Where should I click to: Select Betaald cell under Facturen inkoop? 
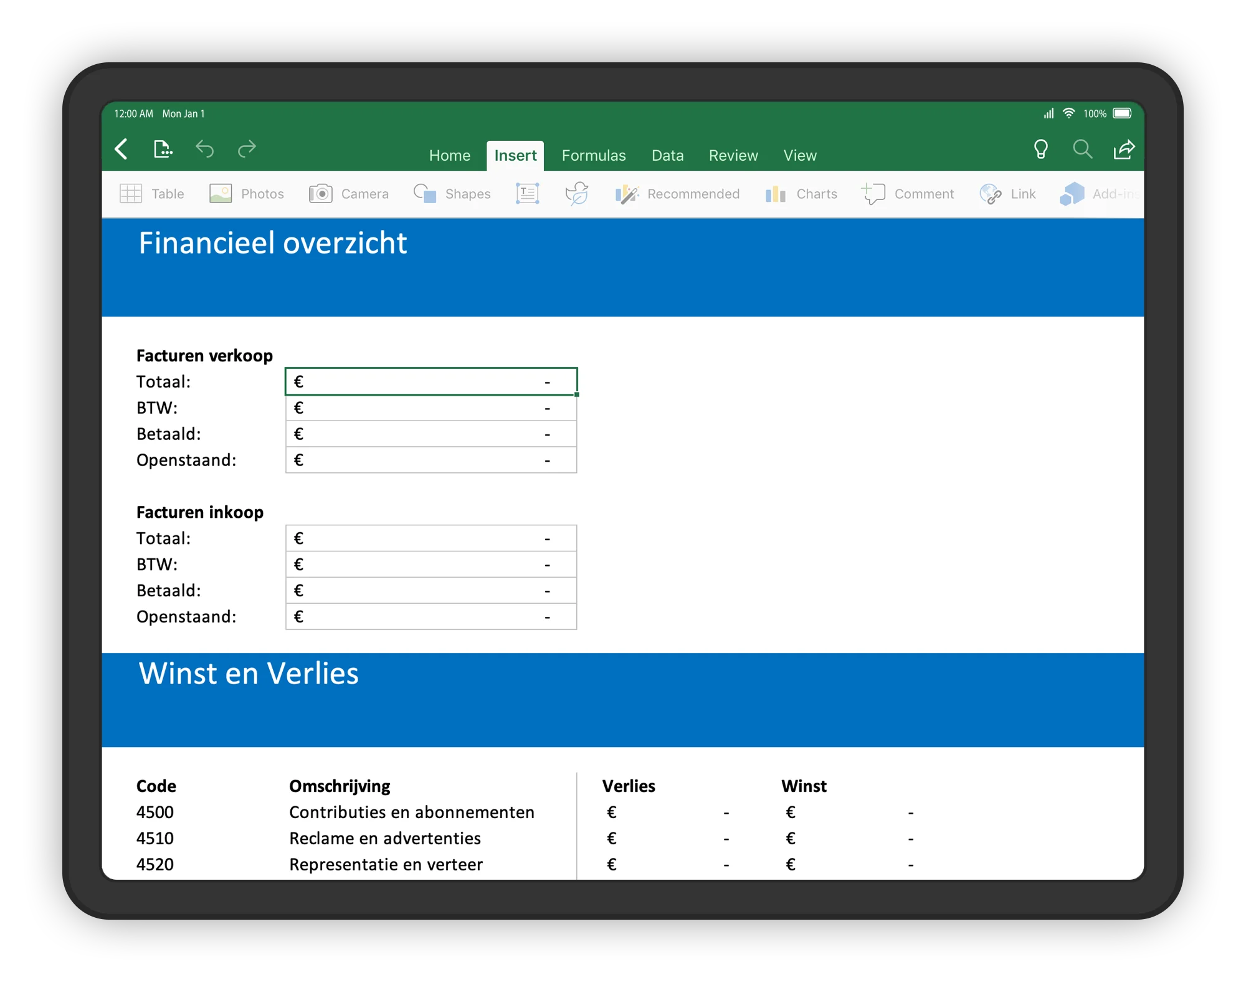[x=431, y=590]
